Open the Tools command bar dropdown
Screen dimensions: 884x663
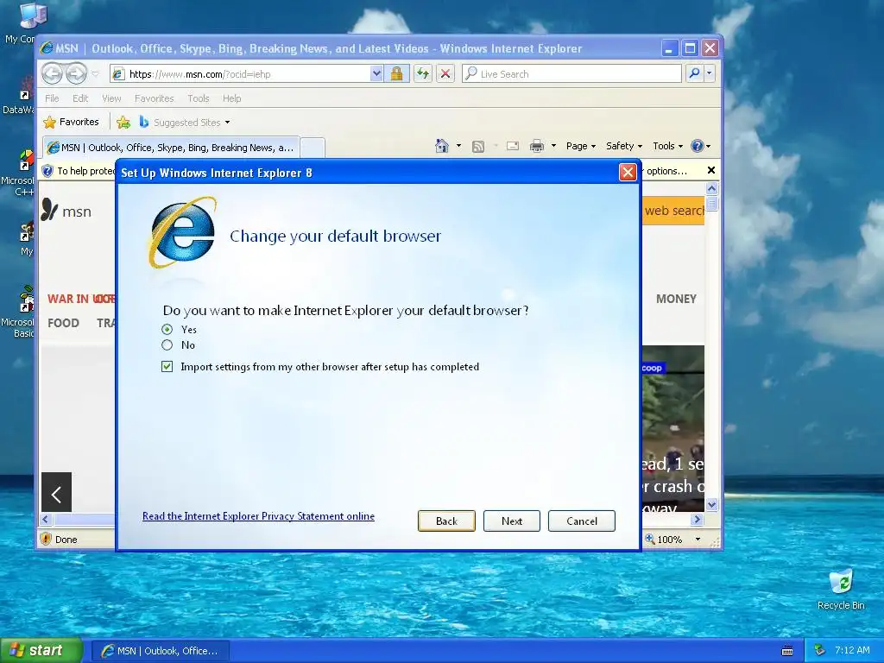(x=667, y=146)
